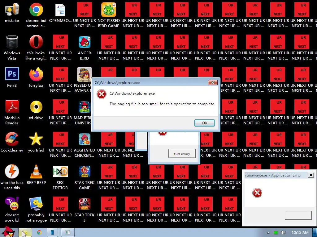The height and width of the screenshot is (237, 317).
Task: Click the 'who the fuck uses this' icon
Action: pyautogui.click(x=12, y=171)
